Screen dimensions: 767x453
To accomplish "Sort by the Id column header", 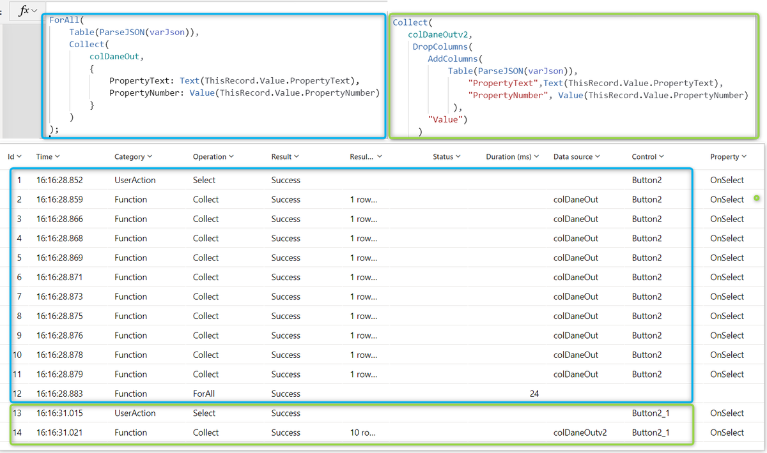I will pyautogui.click(x=15, y=156).
